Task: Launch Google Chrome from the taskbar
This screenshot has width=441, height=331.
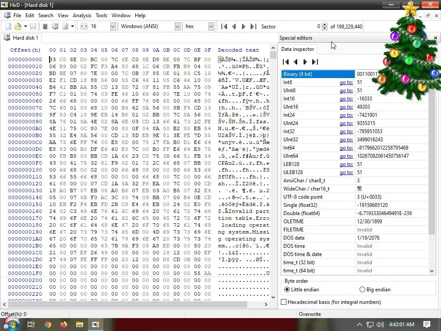Action: 48,325
